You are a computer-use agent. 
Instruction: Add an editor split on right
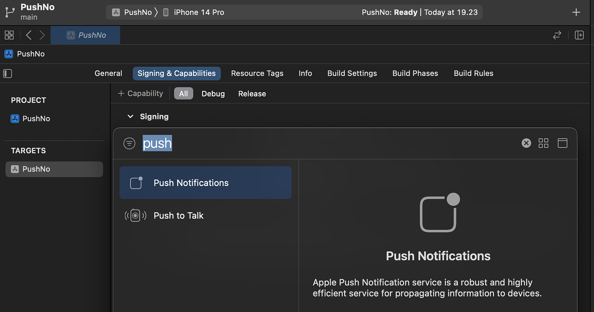(x=579, y=35)
